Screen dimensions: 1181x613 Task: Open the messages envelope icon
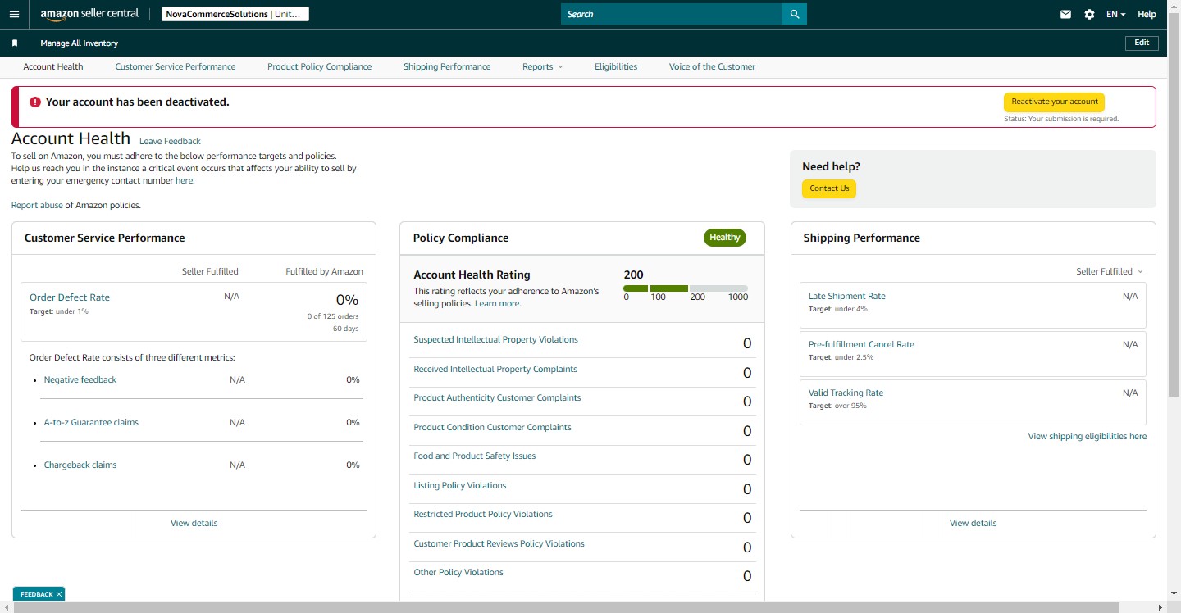(x=1065, y=14)
